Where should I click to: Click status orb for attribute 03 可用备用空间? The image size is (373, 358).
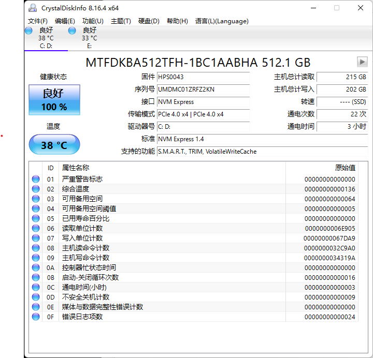click(x=36, y=199)
